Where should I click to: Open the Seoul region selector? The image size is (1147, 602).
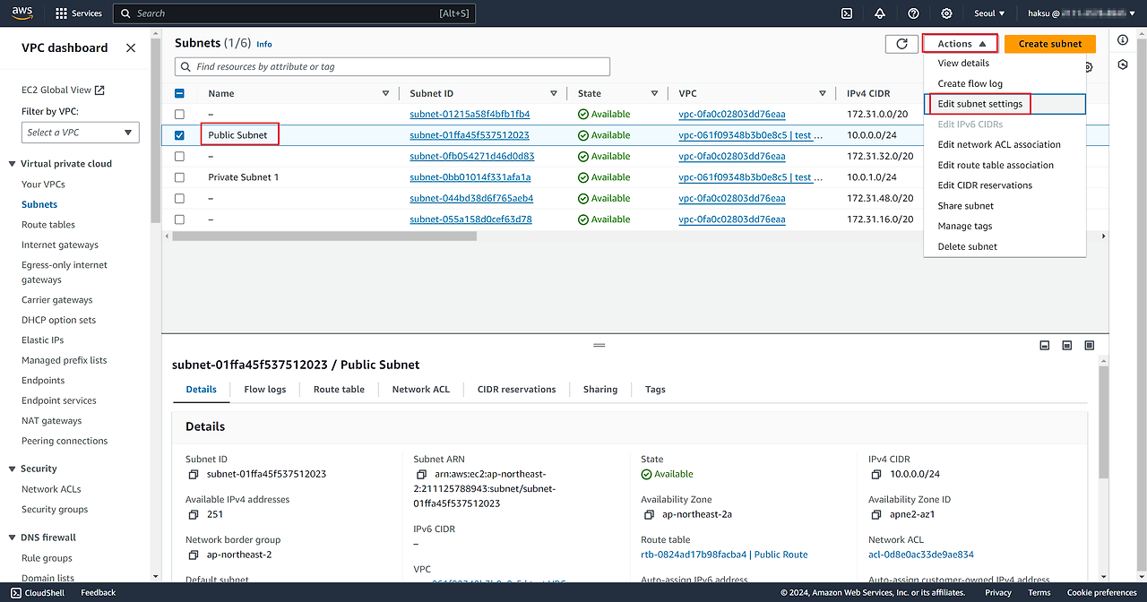pyautogui.click(x=989, y=13)
